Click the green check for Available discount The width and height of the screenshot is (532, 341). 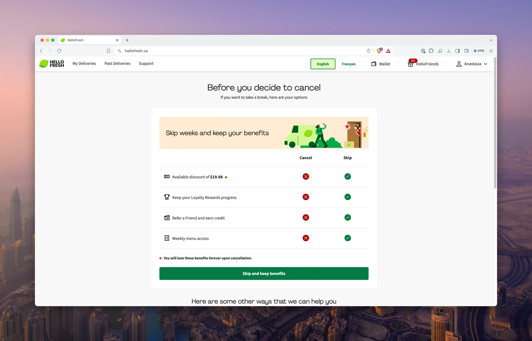click(x=348, y=176)
